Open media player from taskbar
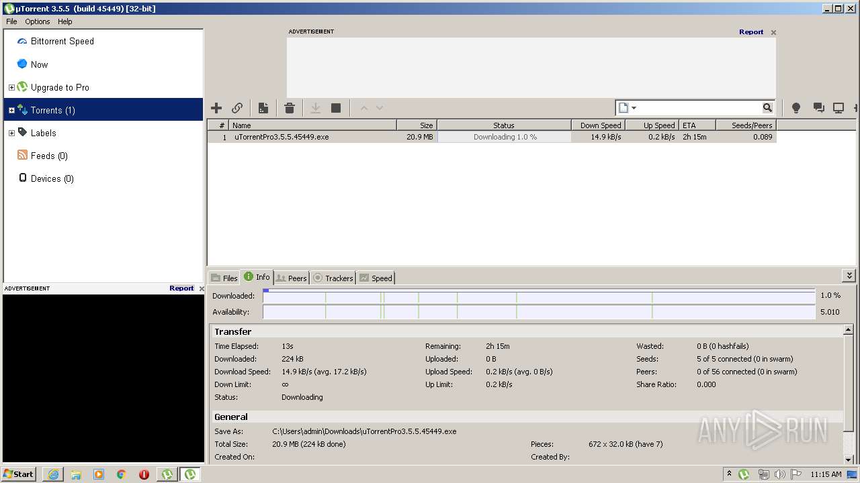 (x=99, y=474)
